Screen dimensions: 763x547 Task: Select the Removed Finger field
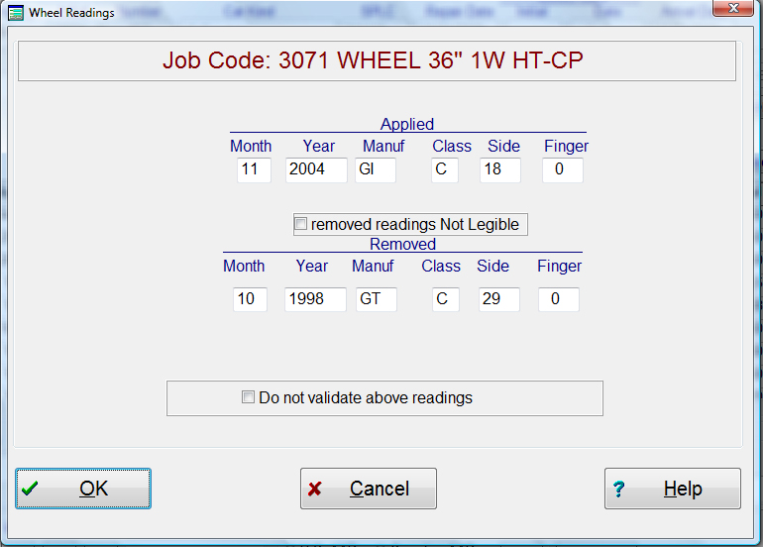click(x=559, y=299)
